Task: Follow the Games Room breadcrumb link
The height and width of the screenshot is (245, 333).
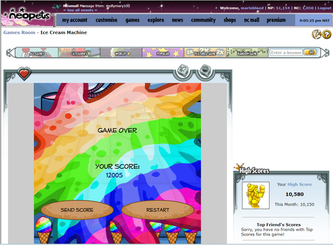Action: click(x=19, y=33)
